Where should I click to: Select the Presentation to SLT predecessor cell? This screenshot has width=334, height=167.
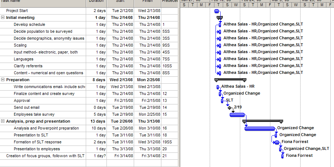pyautogui.click(x=169, y=135)
